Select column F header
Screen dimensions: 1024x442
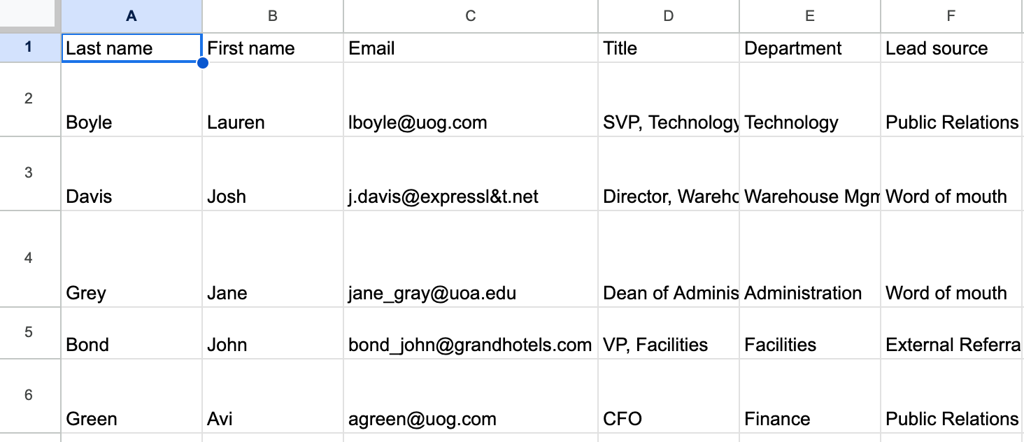click(952, 16)
